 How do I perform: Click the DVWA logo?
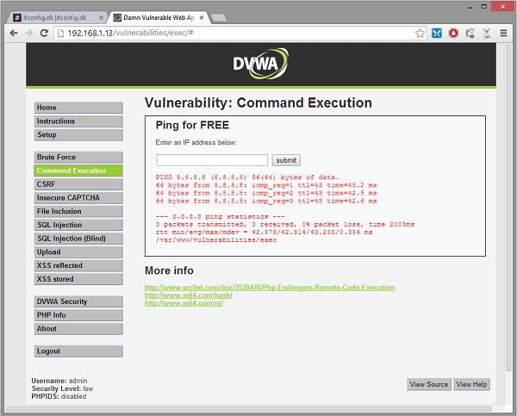[261, 64]
